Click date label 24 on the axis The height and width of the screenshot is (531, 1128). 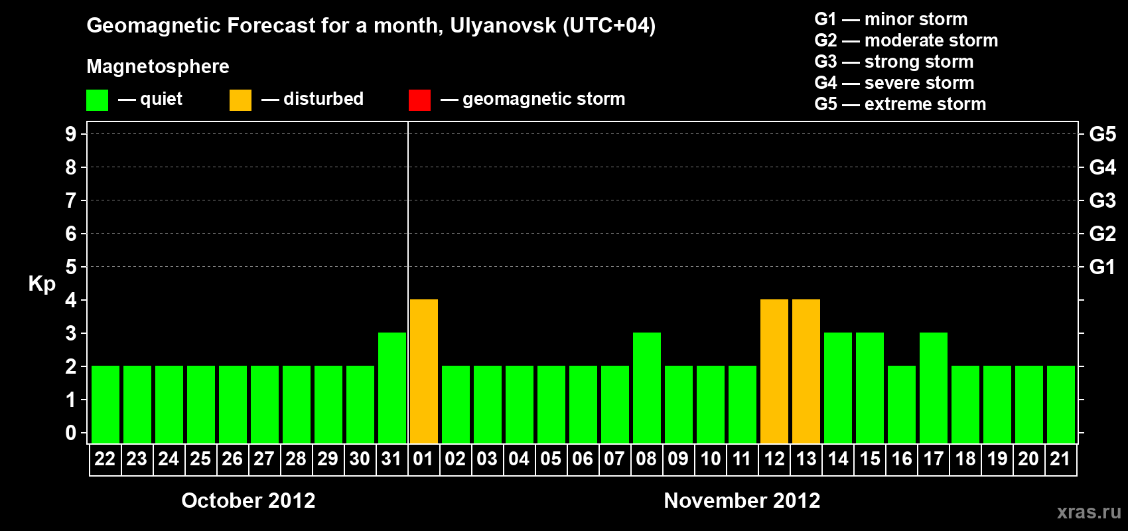(169, 459)
